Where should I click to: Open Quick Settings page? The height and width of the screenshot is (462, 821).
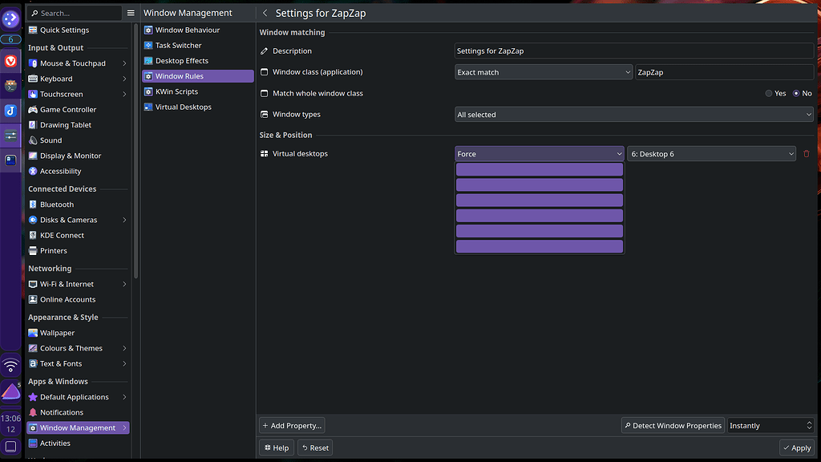pos(78,30)
